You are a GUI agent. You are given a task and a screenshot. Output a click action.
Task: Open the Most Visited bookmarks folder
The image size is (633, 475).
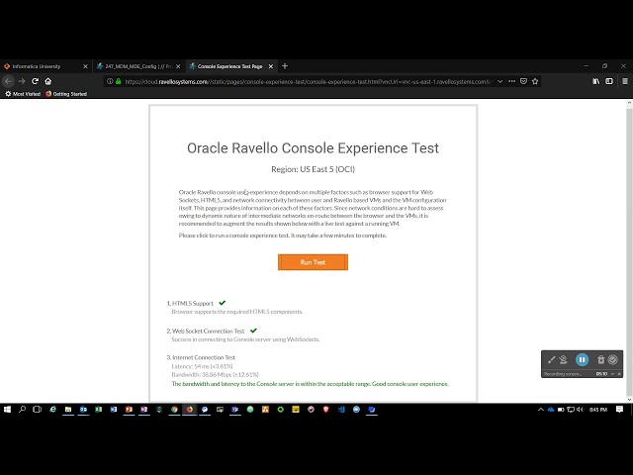[23, 94]
